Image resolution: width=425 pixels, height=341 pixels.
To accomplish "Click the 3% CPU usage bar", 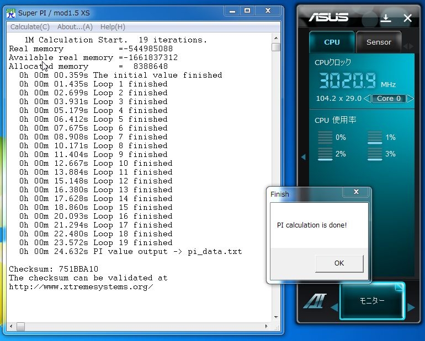I will [x=375, y=154].
